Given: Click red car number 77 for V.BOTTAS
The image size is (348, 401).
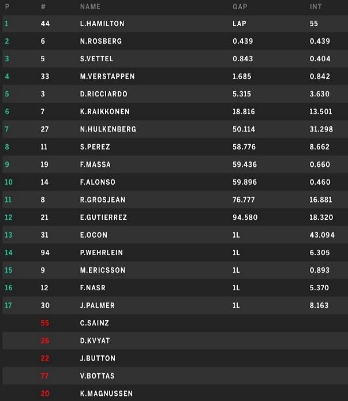Looking at the screenshot, I should (45, 376).
